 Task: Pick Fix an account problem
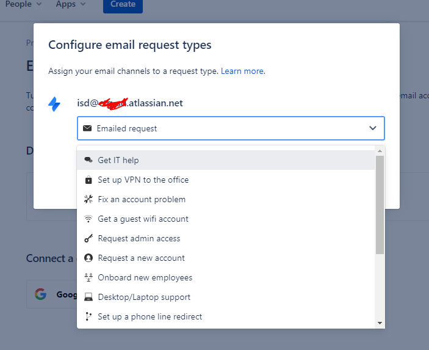pos(226,199)
